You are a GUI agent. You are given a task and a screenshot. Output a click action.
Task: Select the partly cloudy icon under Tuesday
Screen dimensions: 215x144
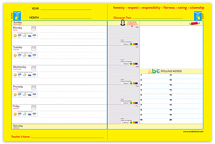point(24,55)
